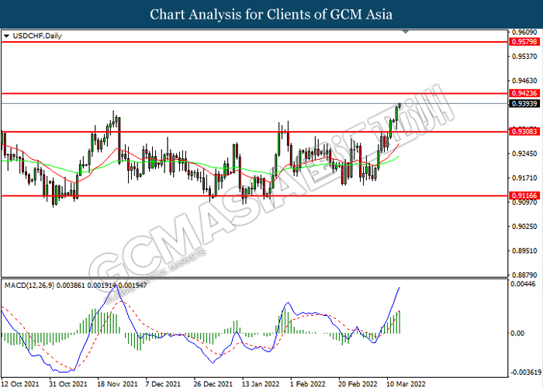Select the 31 Oct 2021 date label
543x388 pixels.
coord(68,384)
